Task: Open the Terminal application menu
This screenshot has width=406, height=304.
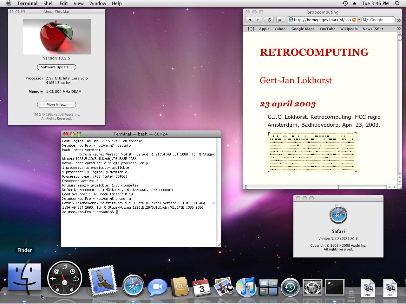Action: pyautogui.click(x=27, y=3)
